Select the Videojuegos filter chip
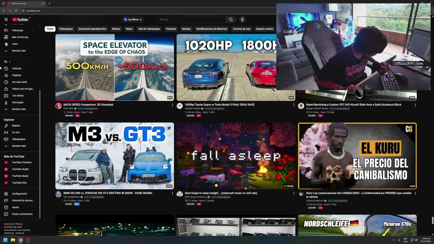Screen dimensions: 434x244 point(66,29)
